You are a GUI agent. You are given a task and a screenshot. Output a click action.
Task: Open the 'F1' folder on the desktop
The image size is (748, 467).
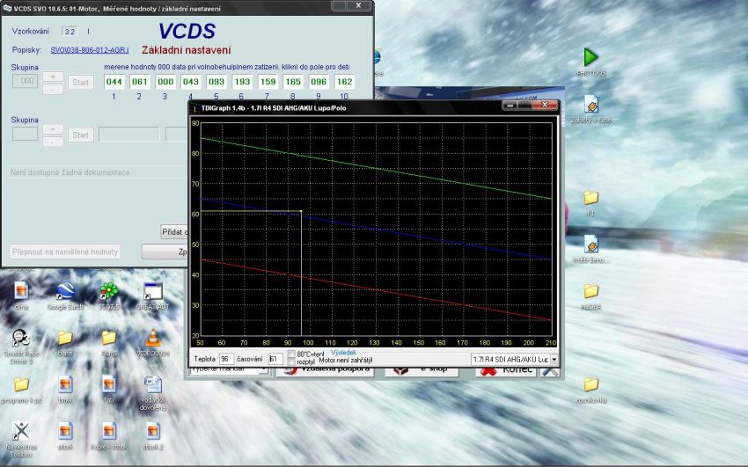click(x=590, y=197)
